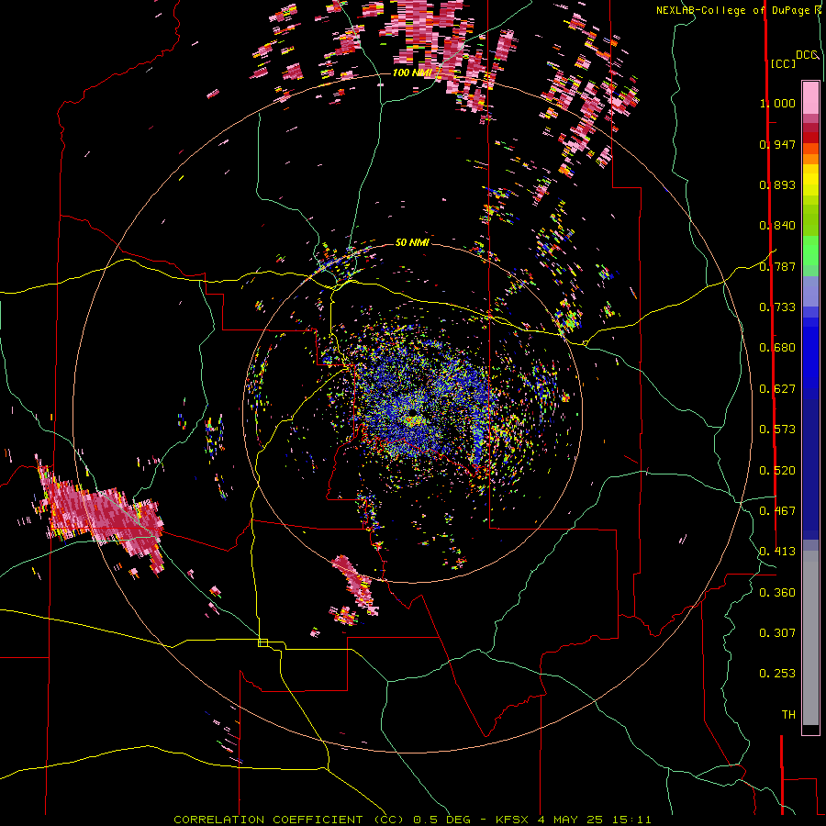Viewport: 826px width, 826px height.
Task: Select the 0.573 scale value
Action: point(777,430)
